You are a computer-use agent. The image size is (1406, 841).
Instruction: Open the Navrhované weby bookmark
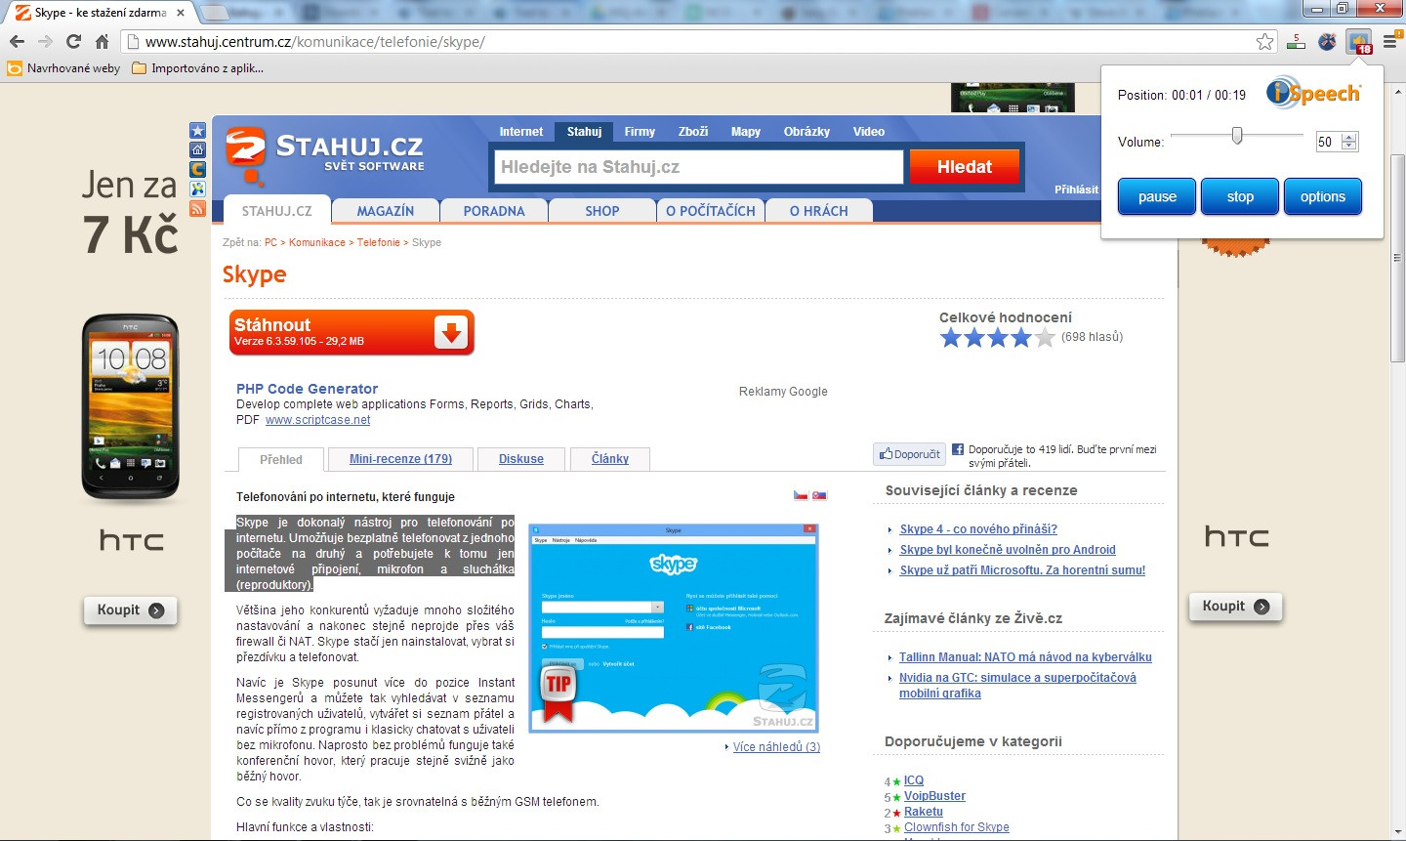[x=63, y=68]
